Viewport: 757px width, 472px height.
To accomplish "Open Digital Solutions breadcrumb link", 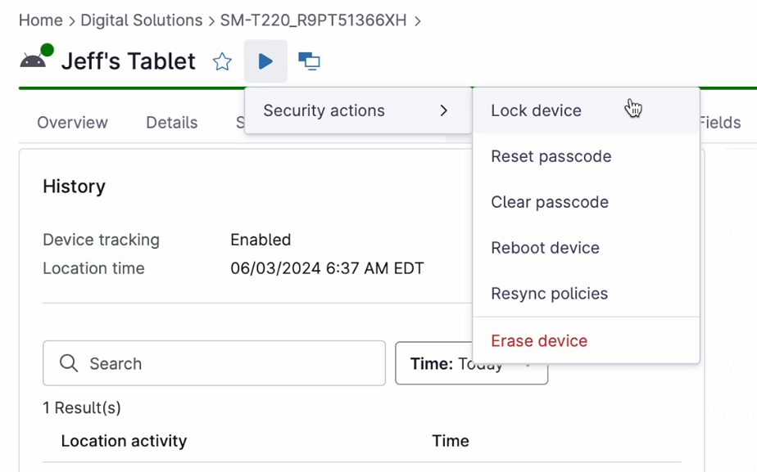I will [x=142, y=20].
